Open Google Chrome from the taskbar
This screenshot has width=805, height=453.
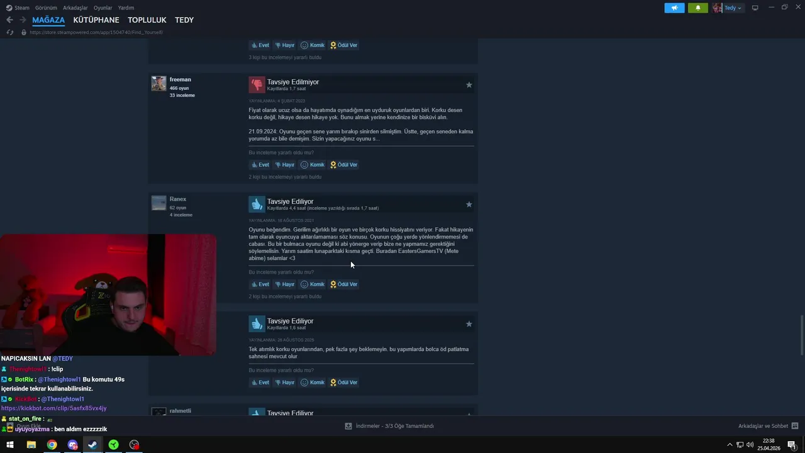coord(52,445)
